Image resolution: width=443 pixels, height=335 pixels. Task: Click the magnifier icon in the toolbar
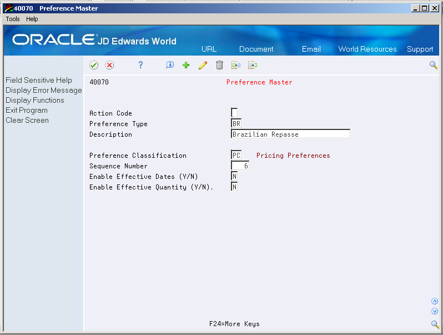(434, 66)
